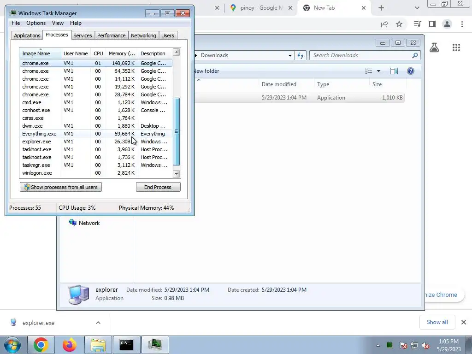Viewport: 472px width, 354px height.
Task: Open Google apps grid icon
Action: tap(456, 47)
